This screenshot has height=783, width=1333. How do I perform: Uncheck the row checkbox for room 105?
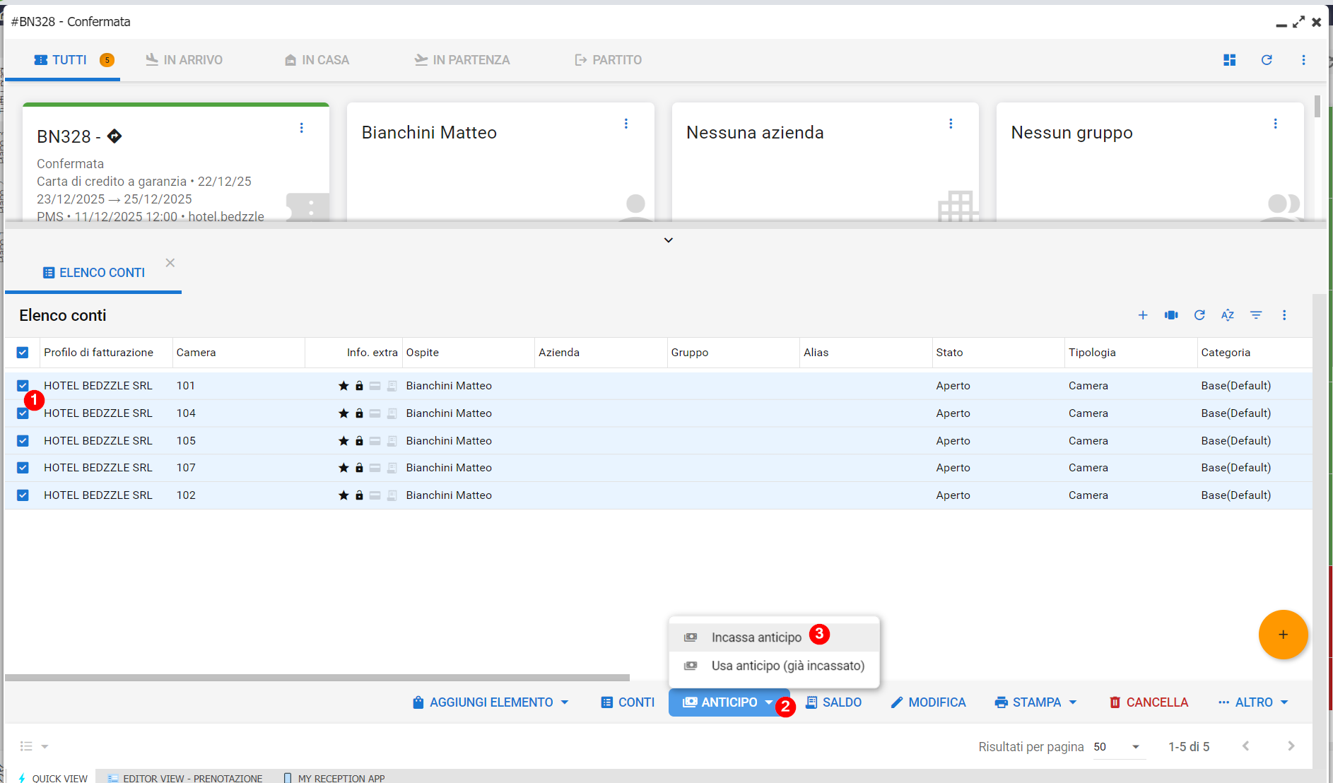[23, 441]
